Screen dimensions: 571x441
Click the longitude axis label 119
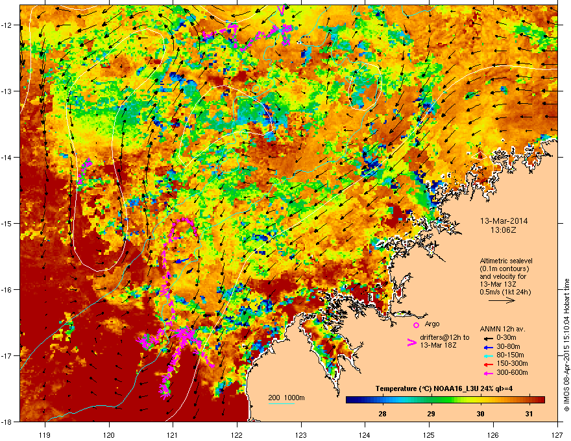click(x=45, y=435)
